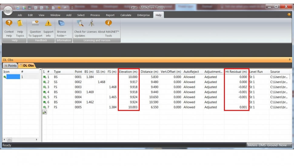Click Meters unit in status bar
This screenshot has height=166, width=294.
pos(252,145)
